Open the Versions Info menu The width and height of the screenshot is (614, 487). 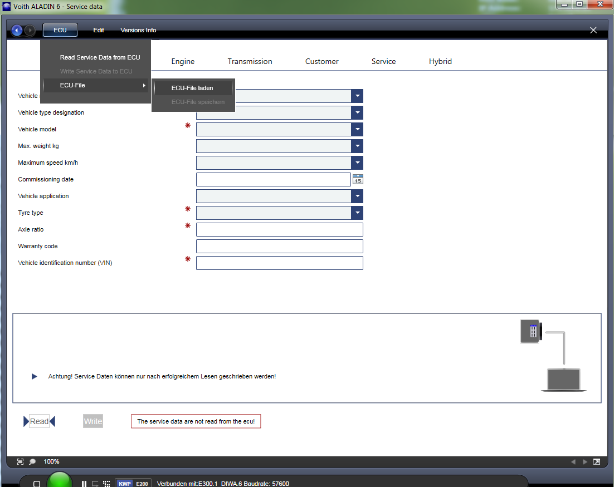(138, 30)
